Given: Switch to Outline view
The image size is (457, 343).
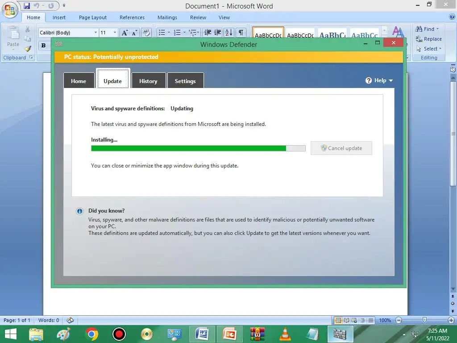Looking at the screenshot, I should pyautogui.click(x=362, y=320).
